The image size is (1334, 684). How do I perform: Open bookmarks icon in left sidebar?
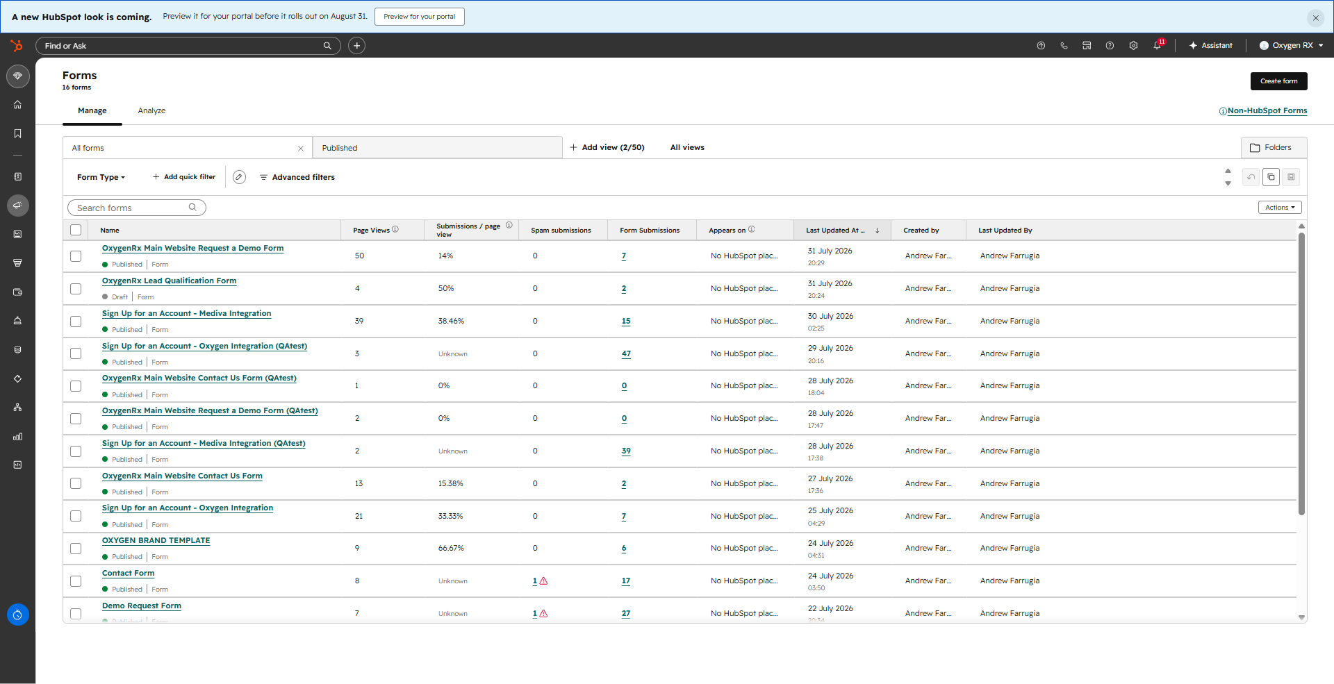[x=18, y=133]
